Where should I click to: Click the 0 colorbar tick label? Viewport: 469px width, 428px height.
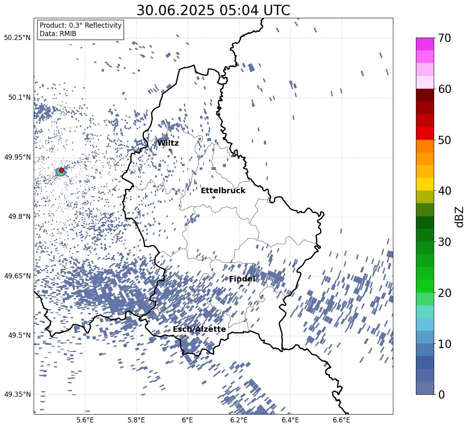441,394
